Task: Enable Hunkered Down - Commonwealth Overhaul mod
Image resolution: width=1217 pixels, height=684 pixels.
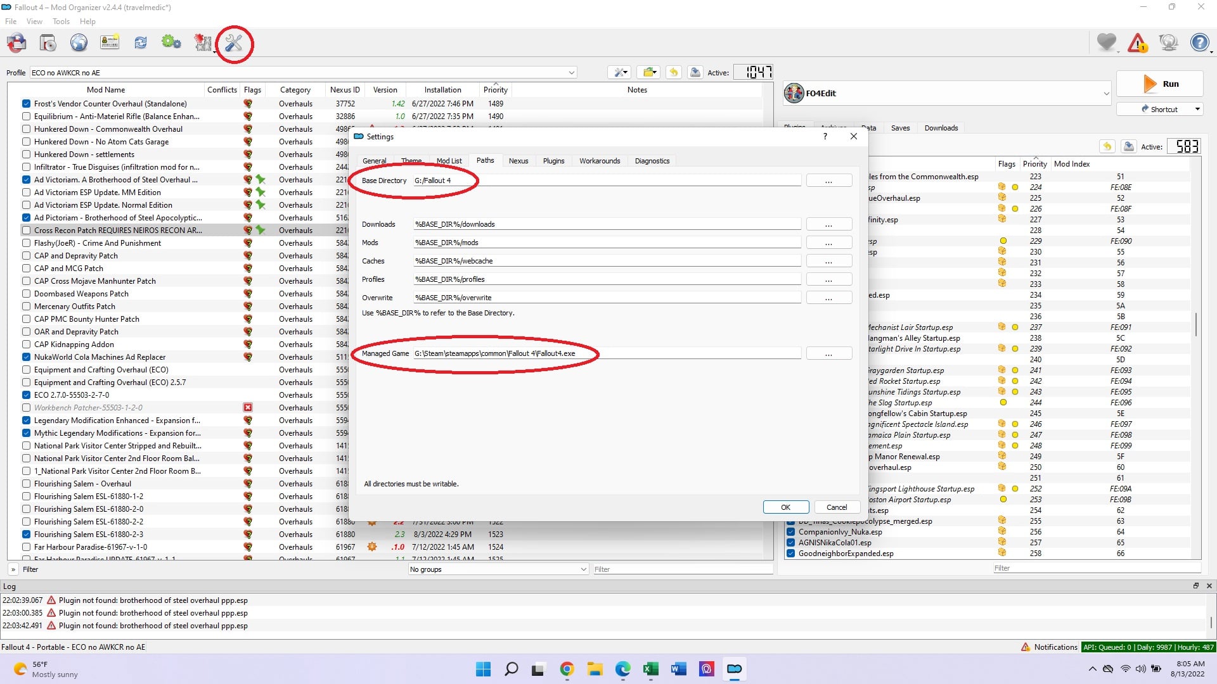Action: [x=26, y=129]
